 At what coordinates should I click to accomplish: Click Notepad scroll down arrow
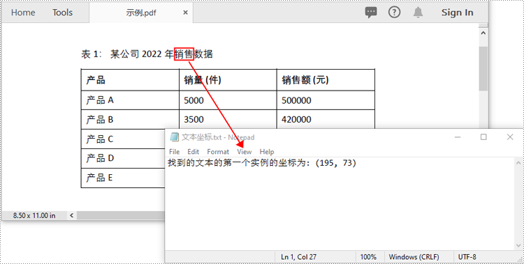pyautogui.click(x=519, y=246)
